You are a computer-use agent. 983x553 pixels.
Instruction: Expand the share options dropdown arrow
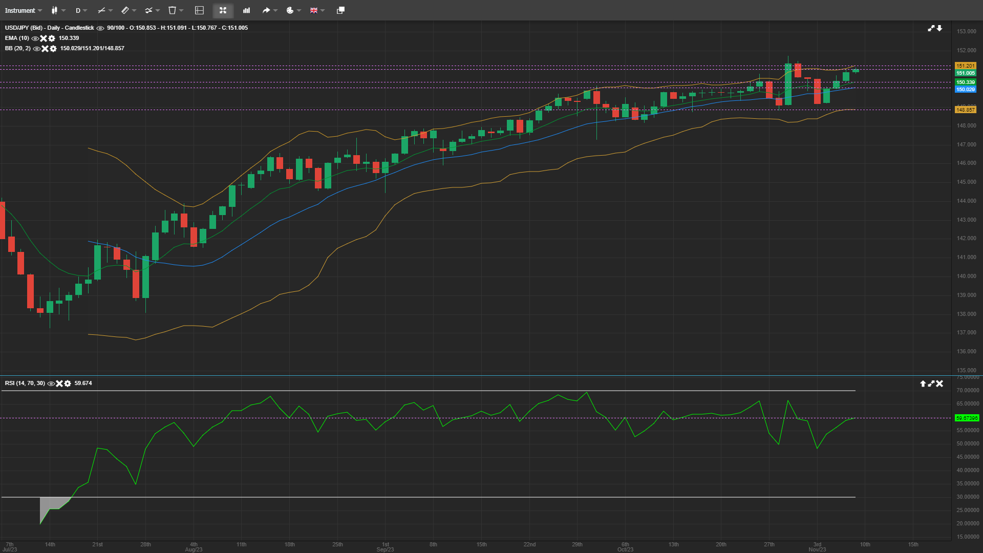pyautogui.click(x=275, y=10)
